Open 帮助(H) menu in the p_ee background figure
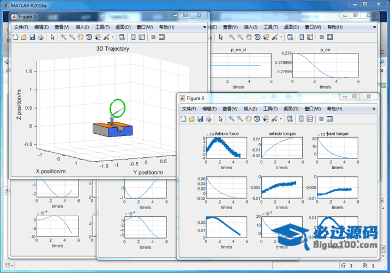Viewport: 390px width, 273px height. point(335,27)
